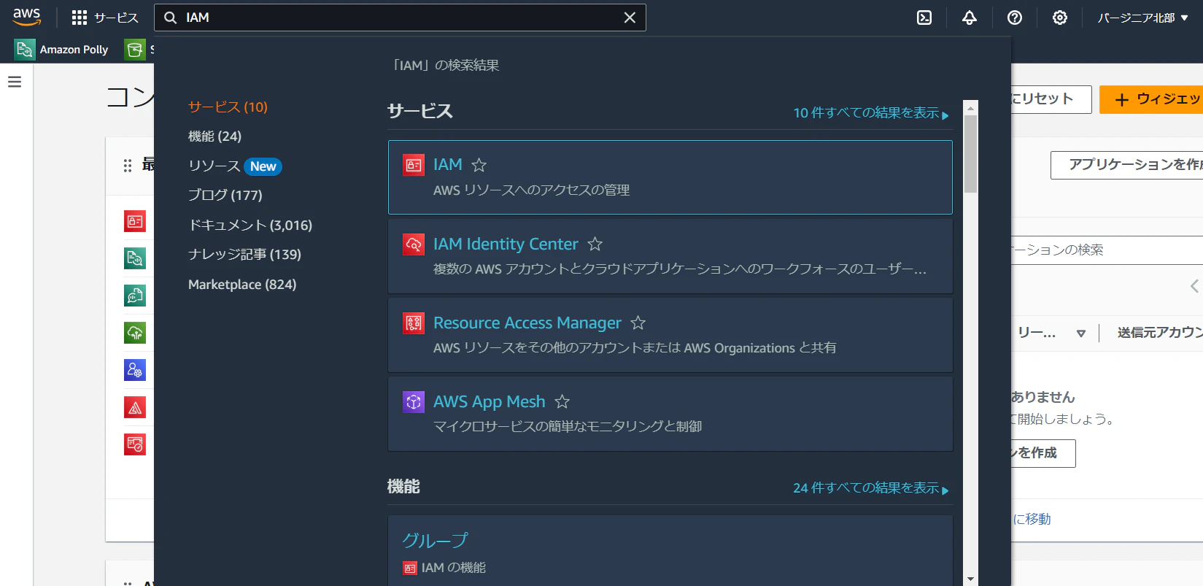Click the red IAM icon in search results

click(x=414, y=165)
